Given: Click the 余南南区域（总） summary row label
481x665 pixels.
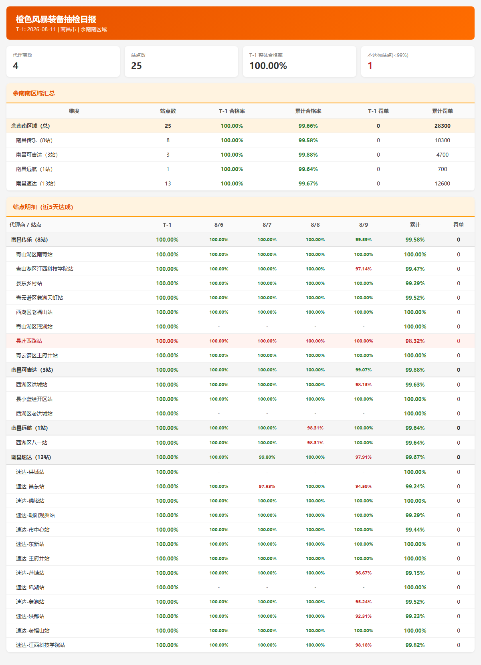Looking at the screenshot, I should click(x=30, y=126).
